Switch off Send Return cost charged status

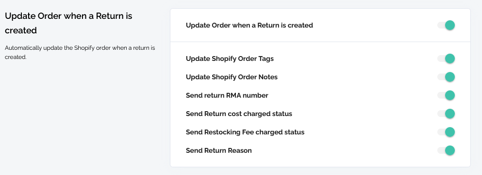click(446, 114)
